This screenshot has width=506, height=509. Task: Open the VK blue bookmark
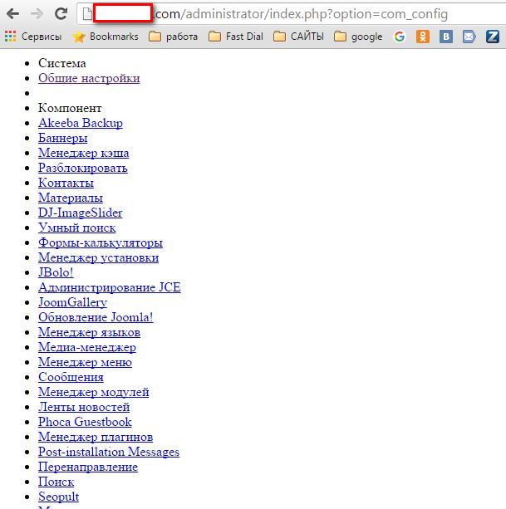click(x=446, y=37)
